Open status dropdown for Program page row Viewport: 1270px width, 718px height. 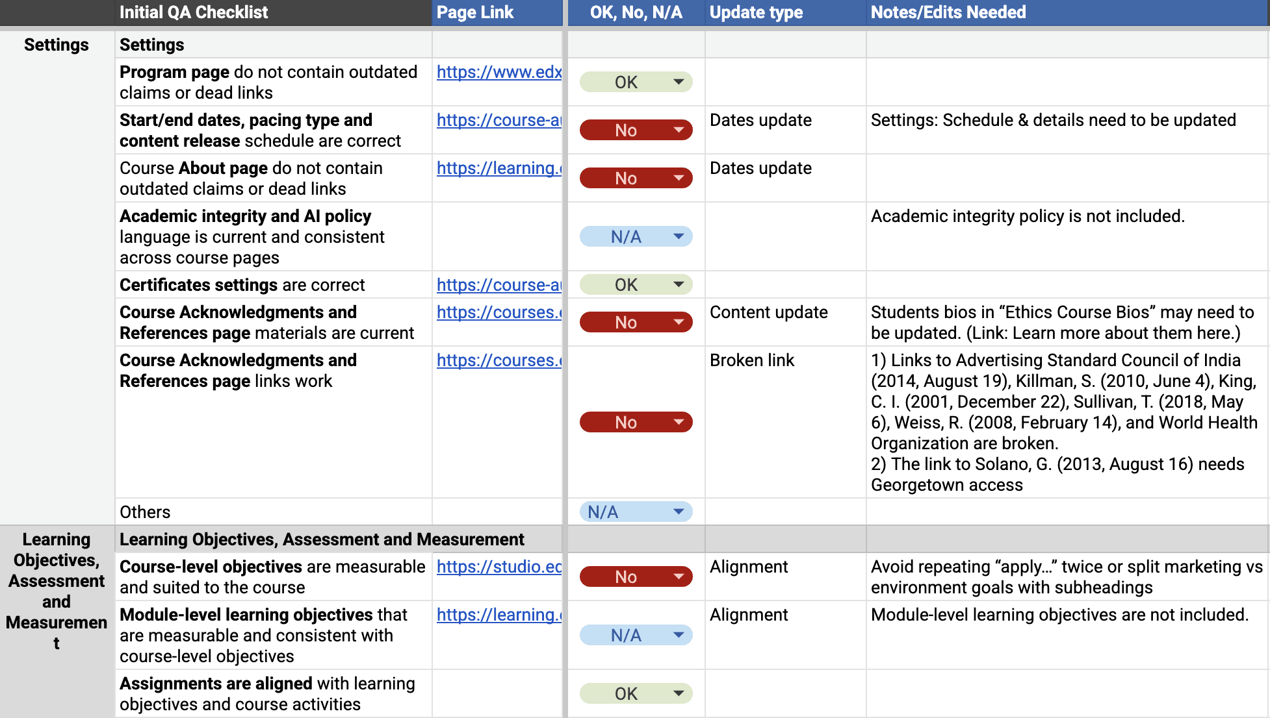tap(678, 82)
